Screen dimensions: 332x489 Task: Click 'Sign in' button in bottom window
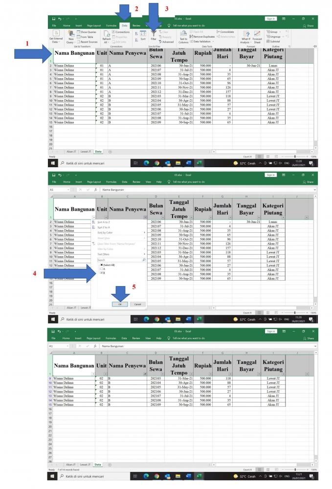click(x=270, y=331)
